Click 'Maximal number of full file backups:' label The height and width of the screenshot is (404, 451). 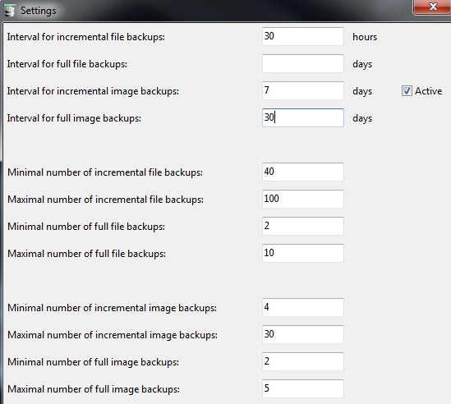pos(86,254)
